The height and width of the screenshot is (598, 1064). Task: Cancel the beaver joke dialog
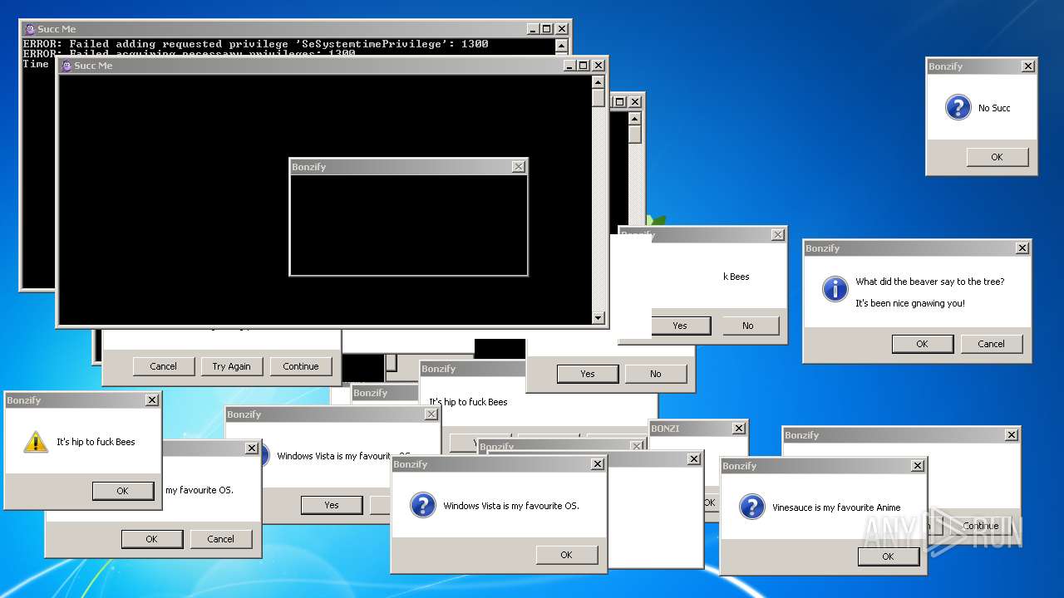click(991, 344)
